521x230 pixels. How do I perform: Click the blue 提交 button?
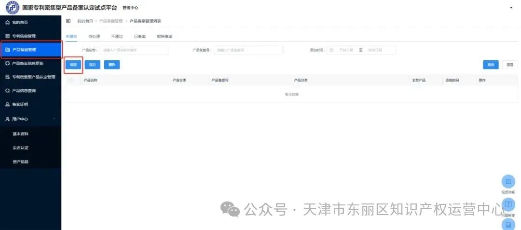[x=92, y=65]
